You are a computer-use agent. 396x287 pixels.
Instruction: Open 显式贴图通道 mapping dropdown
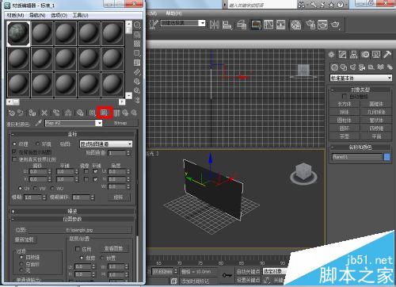point(105,144)
